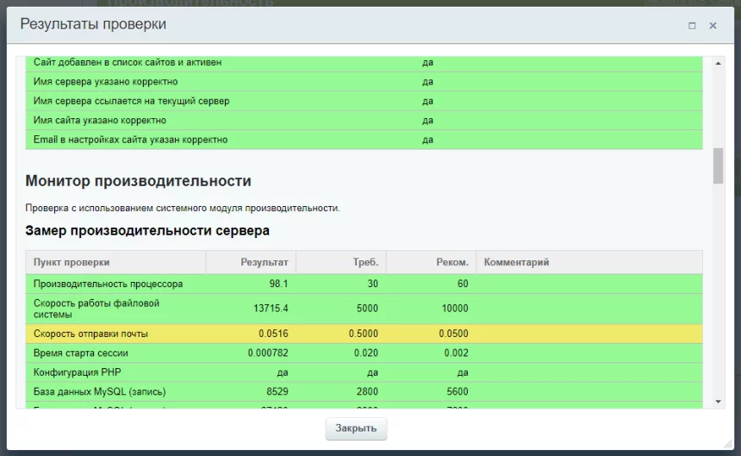Select the Скорость работы файловой системы row
This screenshot has height=456, width=741.
tap(97, 309)
